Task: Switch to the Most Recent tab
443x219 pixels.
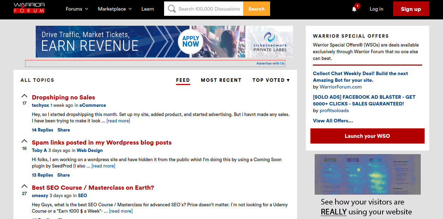Action: pos(221,80)
